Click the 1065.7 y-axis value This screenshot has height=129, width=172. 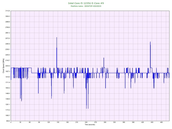click(8, 115)
